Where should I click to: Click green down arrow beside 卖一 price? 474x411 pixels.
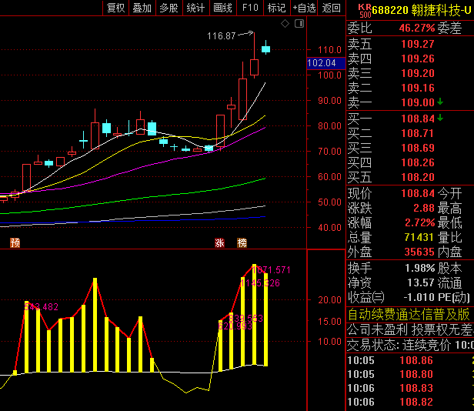coord(439,102)
